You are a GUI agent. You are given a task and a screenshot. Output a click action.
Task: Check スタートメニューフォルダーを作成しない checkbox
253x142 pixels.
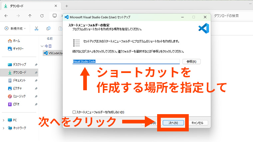pos(74,112)
